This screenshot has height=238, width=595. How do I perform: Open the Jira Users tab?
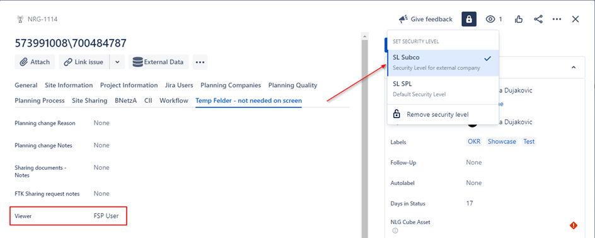(179, 85)
